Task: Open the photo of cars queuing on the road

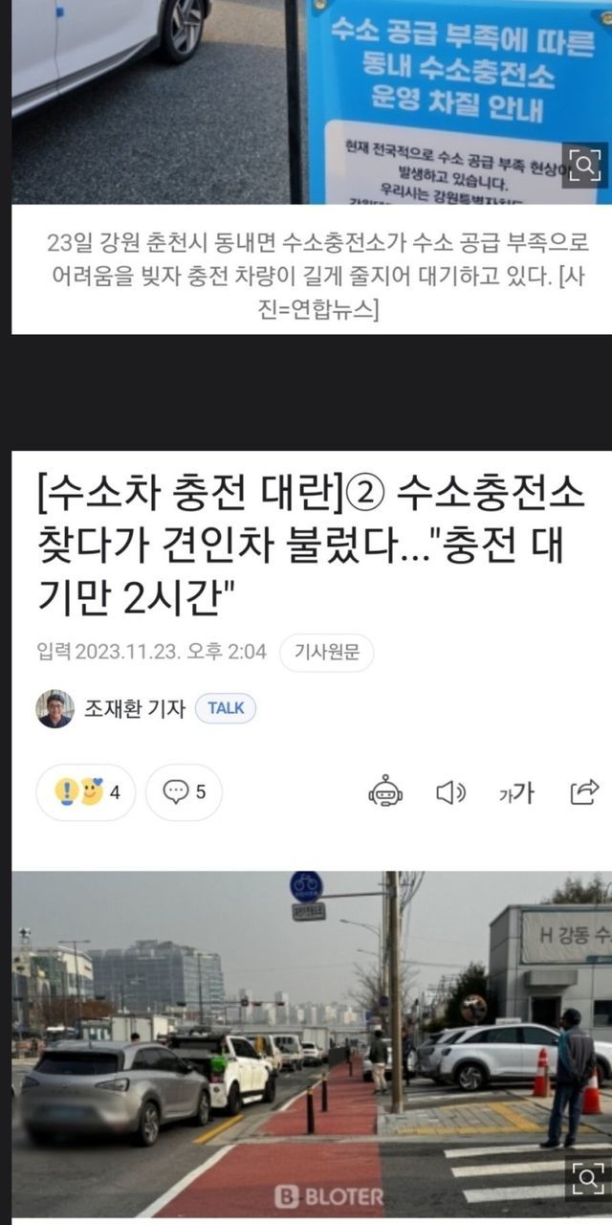Action: point(312,1044)
